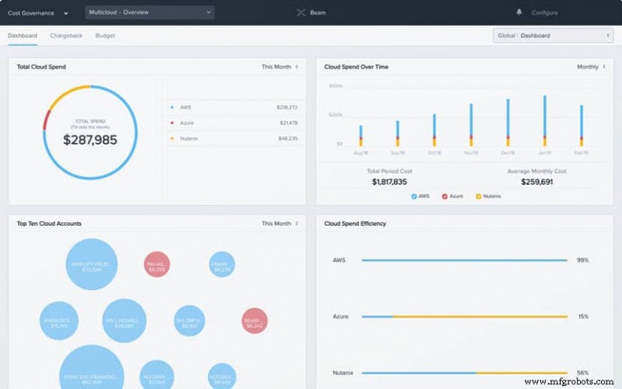Viewport: 622px width, 389px height.
Task: Select the Azure $21,478 spend row
Action: (x=234, y=123)
